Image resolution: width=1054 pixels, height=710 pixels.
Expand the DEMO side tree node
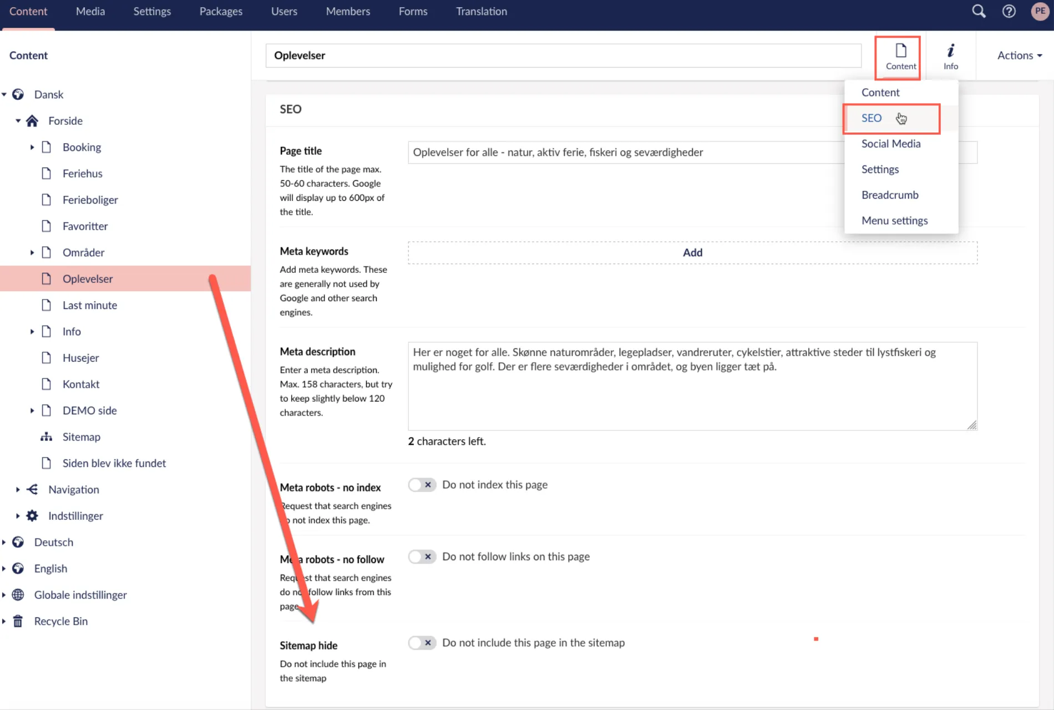(x=32, y=410)
